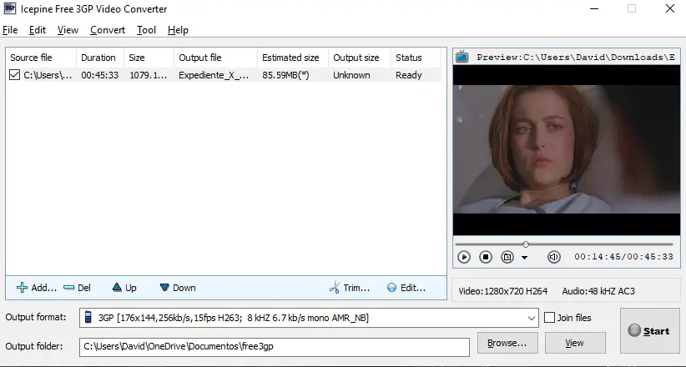Move the preview seek slider handle
Viewport: 686px width, 367px height.
526,244
